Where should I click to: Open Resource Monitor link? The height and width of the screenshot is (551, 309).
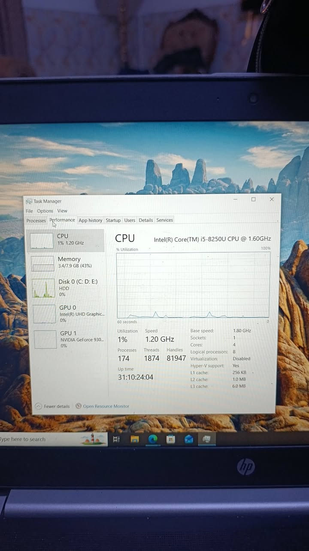(106, 406)
